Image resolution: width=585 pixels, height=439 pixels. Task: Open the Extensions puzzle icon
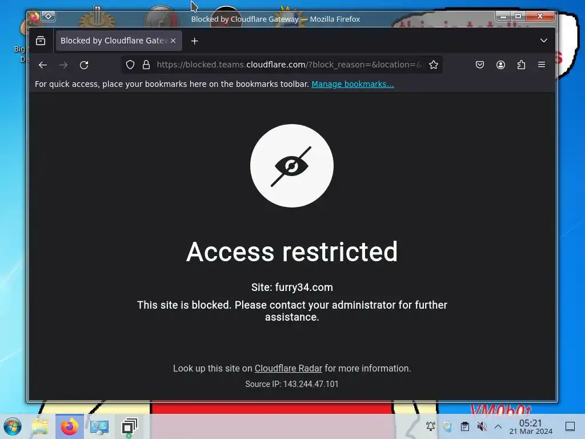pos(521,65)
